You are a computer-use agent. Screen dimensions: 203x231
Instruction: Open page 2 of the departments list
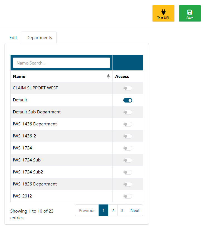[113, 210]
